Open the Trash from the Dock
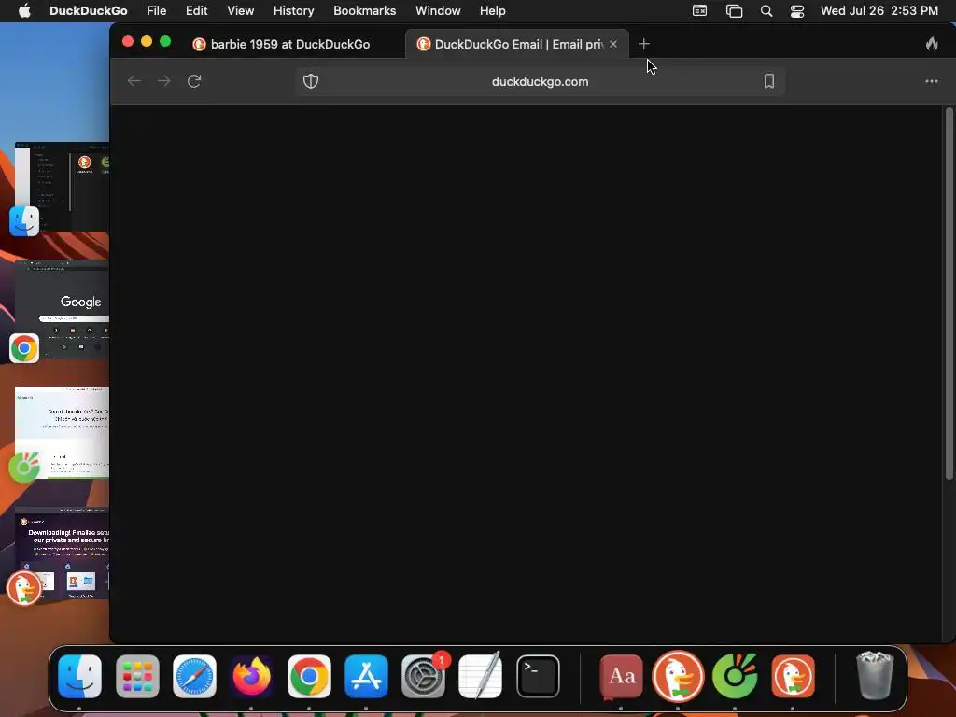 point(875,675)
